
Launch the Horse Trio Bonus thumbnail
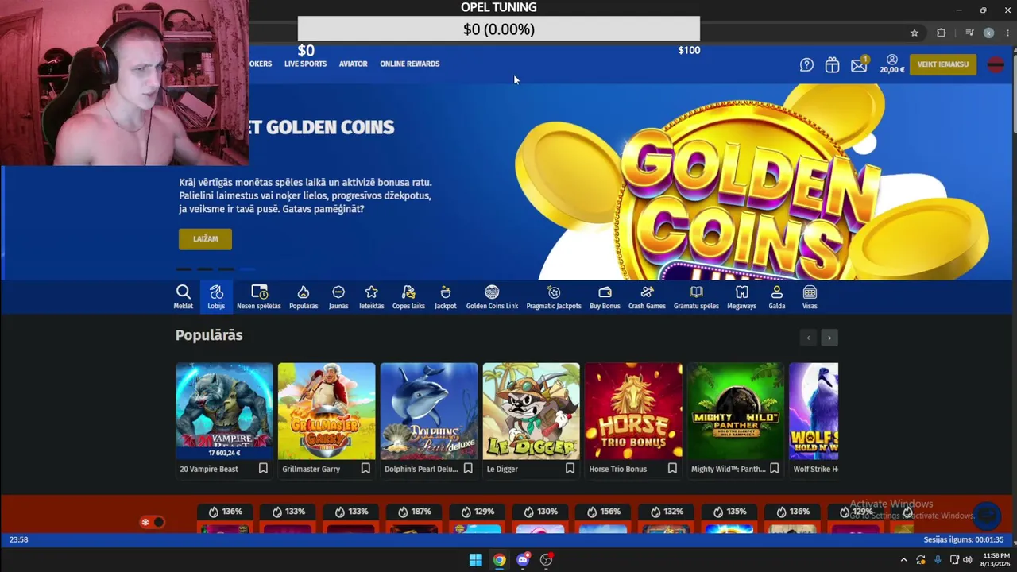click(x=633, y=412)
